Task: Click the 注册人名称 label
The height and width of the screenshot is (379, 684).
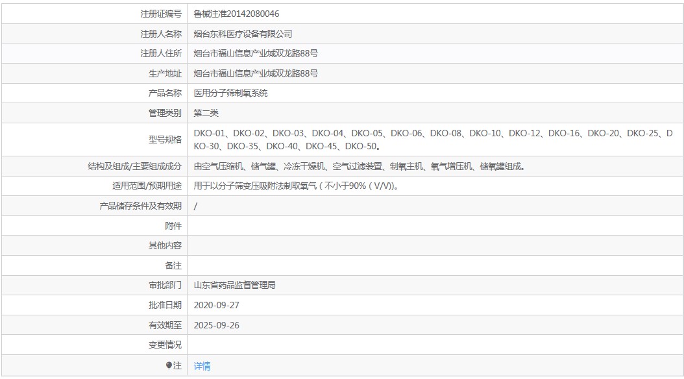Action: click(x=161, y=34)
